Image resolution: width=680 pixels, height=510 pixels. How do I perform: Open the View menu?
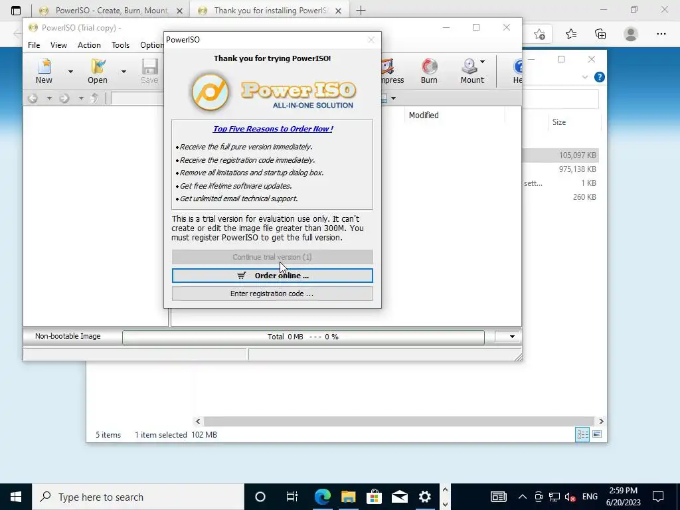[x=58, y=45]
